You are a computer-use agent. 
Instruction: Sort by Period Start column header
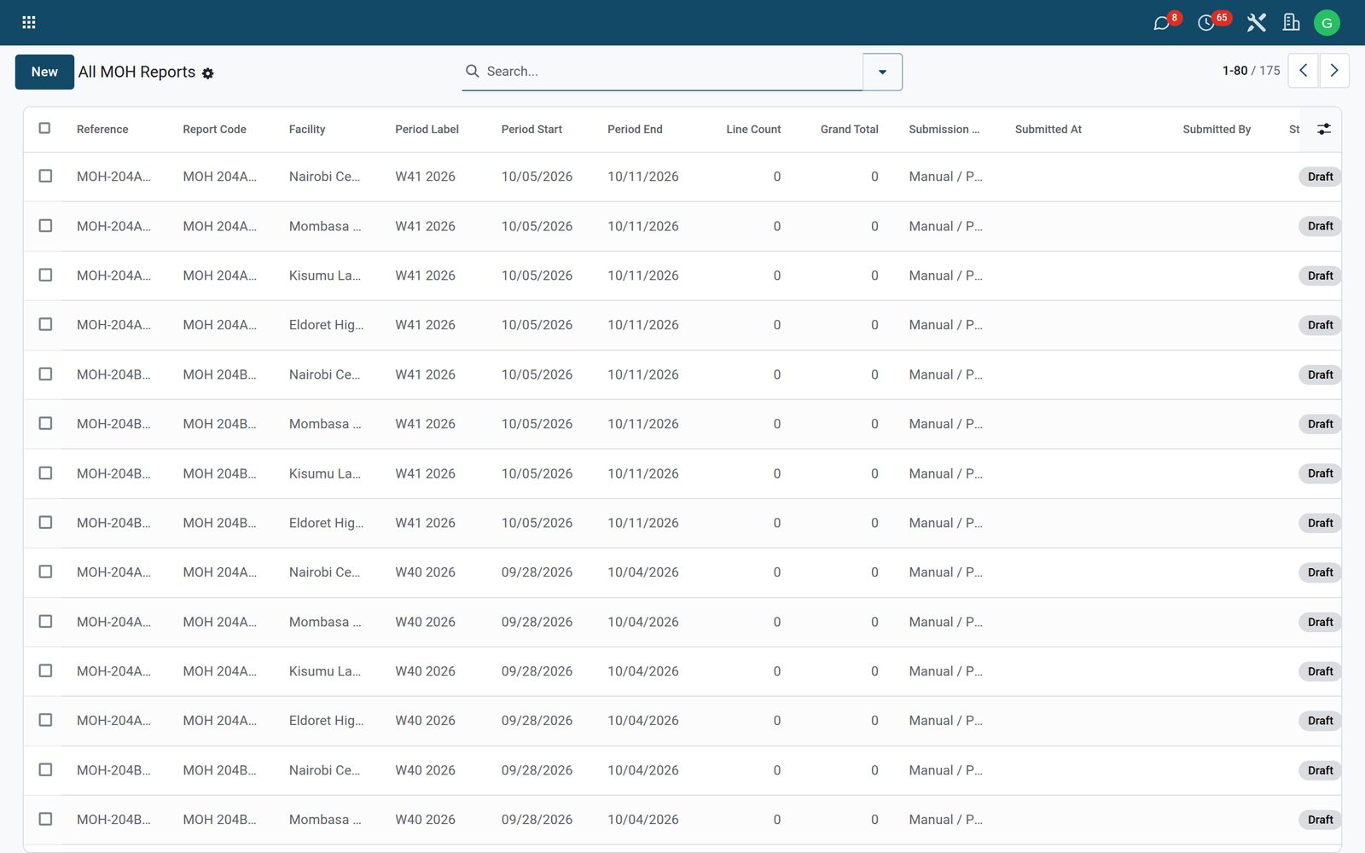coord(531,130)
